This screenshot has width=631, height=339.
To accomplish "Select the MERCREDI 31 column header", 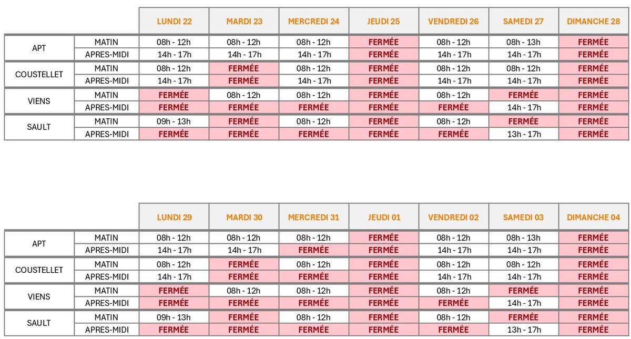I will (313, 217).
